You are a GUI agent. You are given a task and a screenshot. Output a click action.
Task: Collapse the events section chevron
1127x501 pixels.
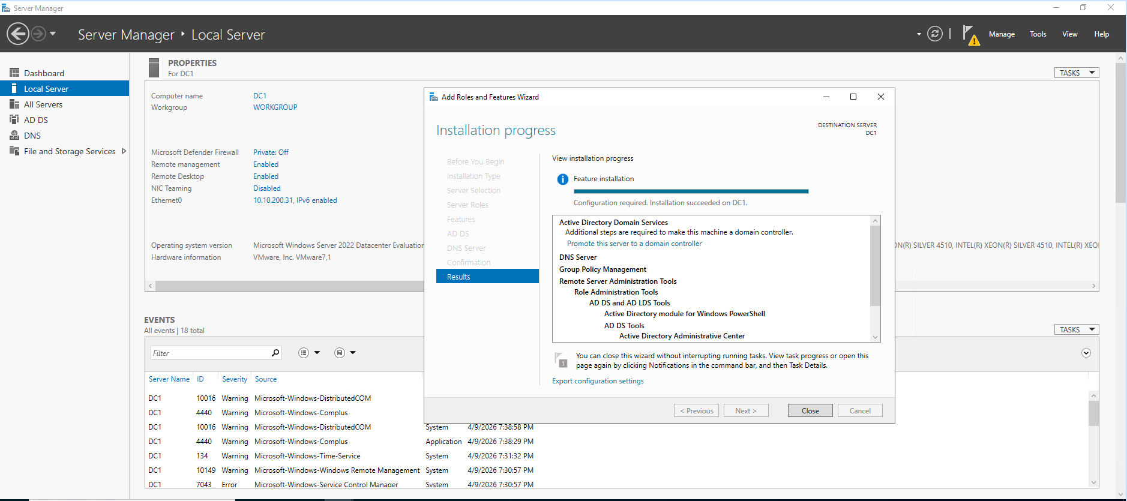pyautogui.click(x=1086, y=353)
